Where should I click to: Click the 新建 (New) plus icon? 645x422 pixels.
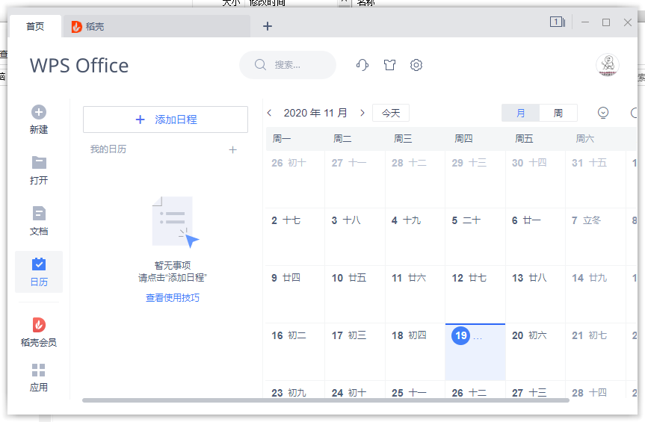point(39,112)
